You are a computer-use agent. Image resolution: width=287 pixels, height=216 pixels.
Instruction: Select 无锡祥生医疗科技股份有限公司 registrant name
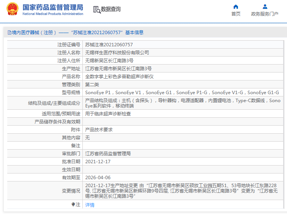117,53
